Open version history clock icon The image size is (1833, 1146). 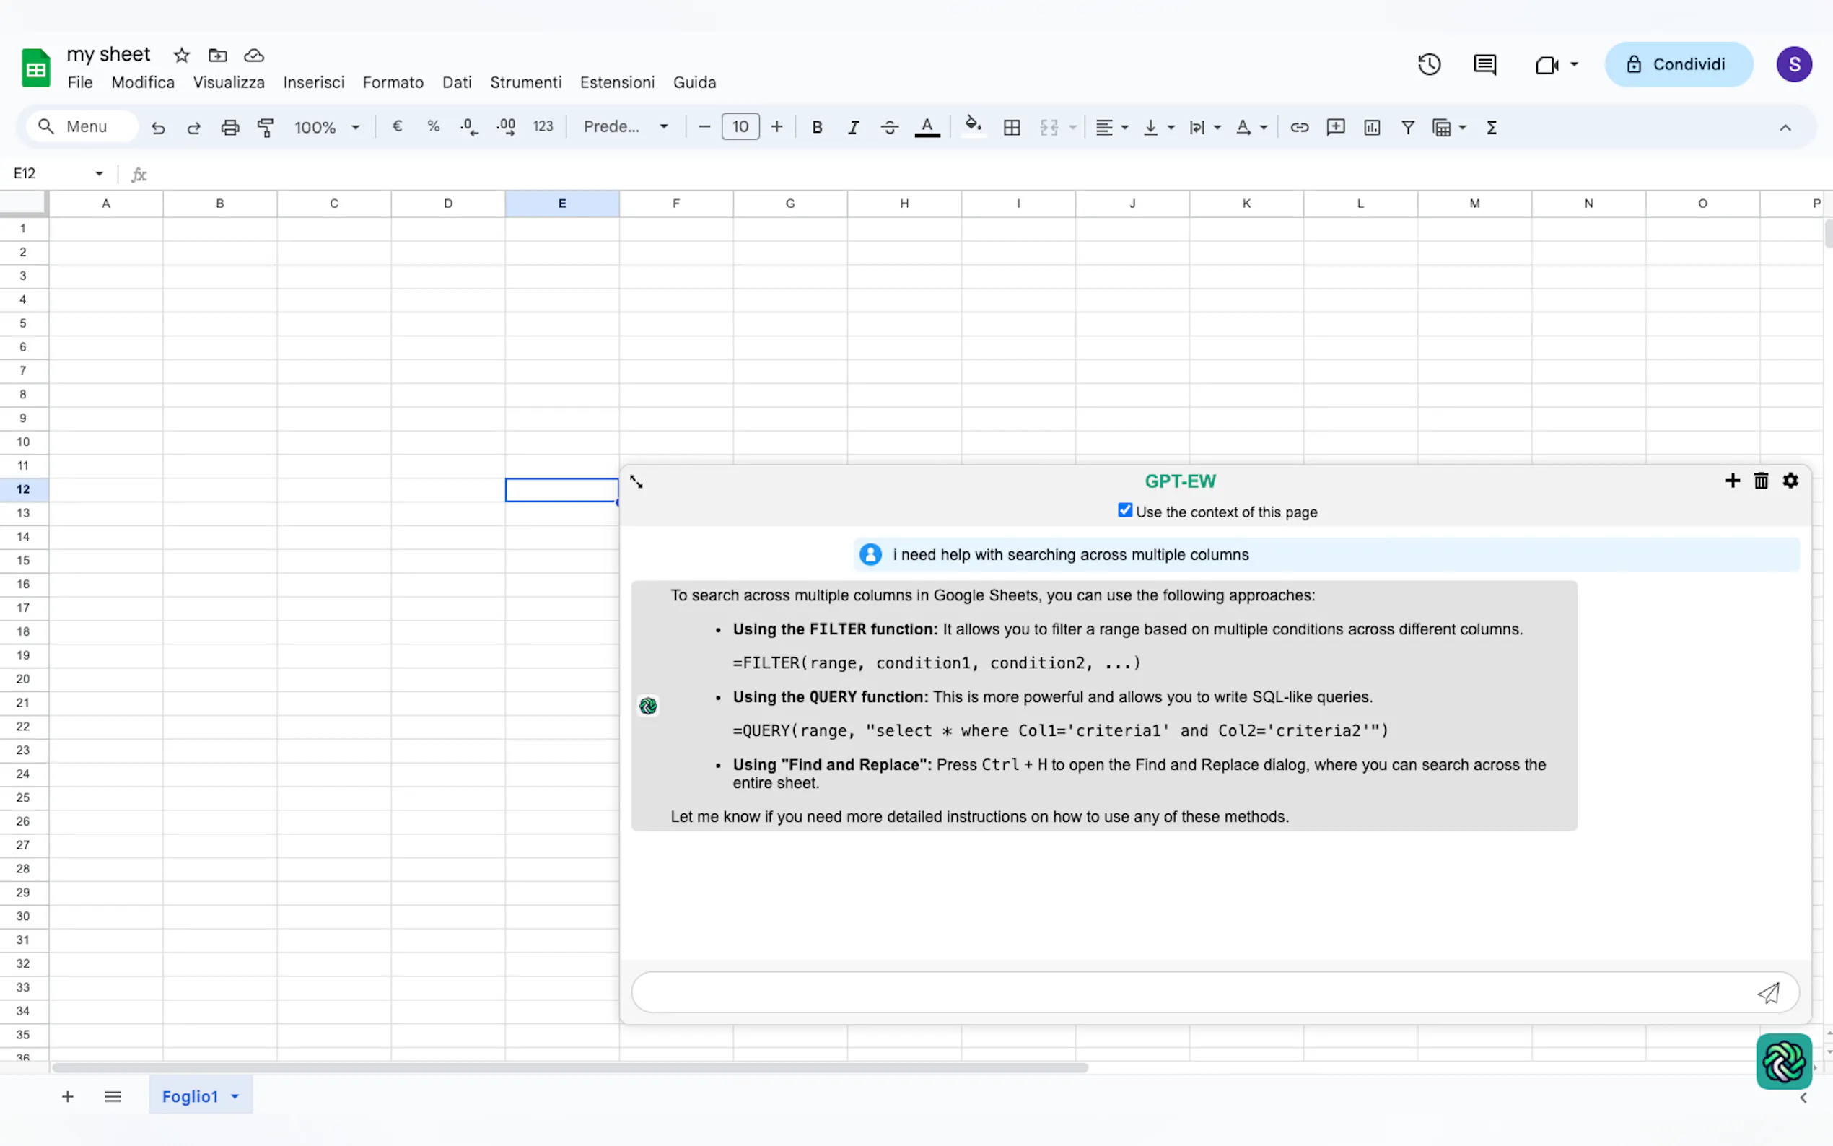click(x=1429, y=64)
